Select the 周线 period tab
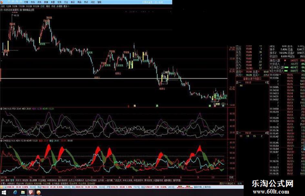Image resolution: width=305 pixels, height=196 pixels. [48, 6]
